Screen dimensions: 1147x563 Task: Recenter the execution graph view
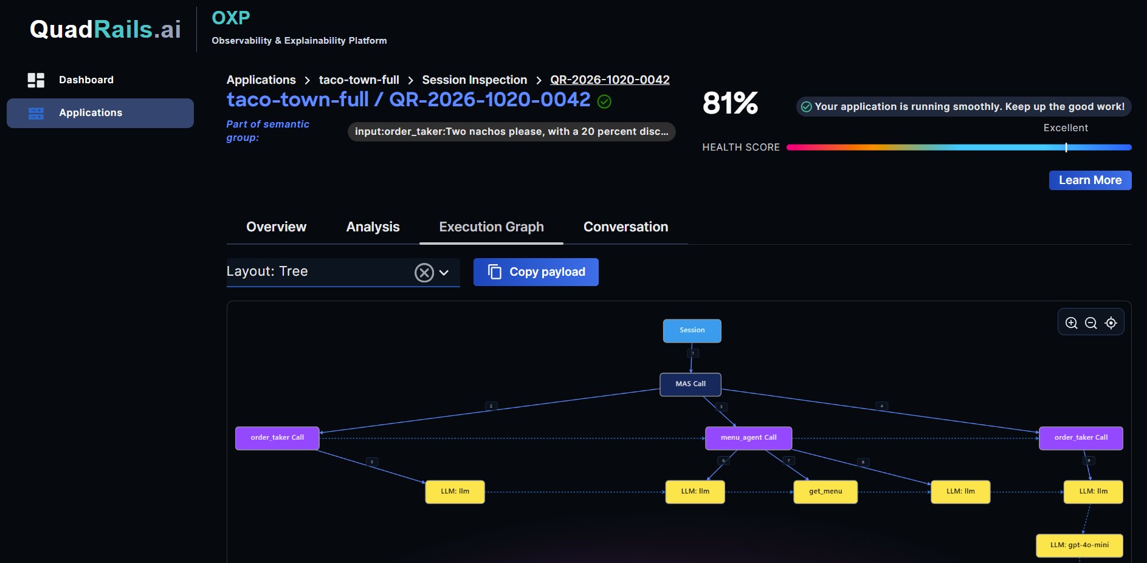pyautogui.click(x=1111, y=323)
